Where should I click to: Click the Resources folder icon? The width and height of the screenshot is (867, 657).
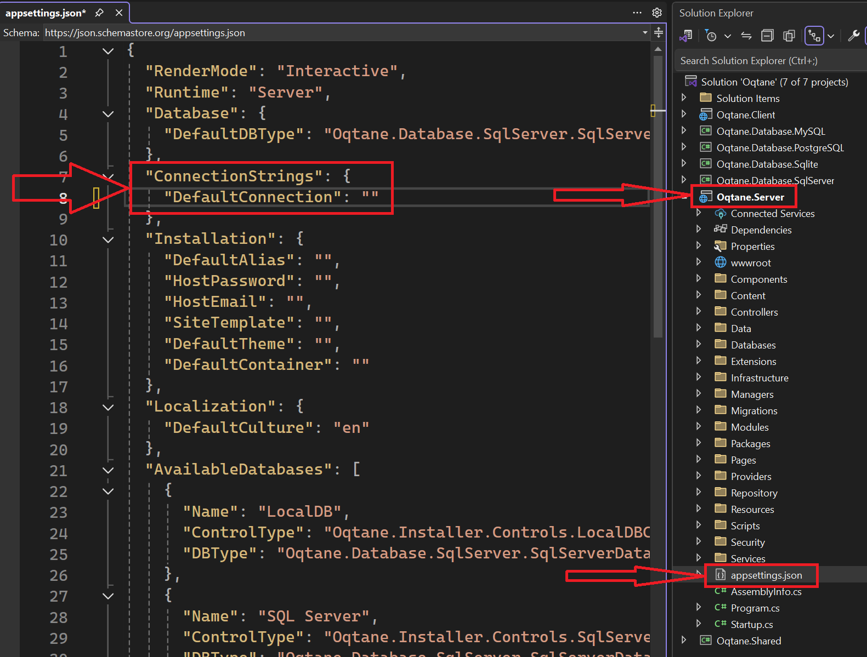[721, 509]
